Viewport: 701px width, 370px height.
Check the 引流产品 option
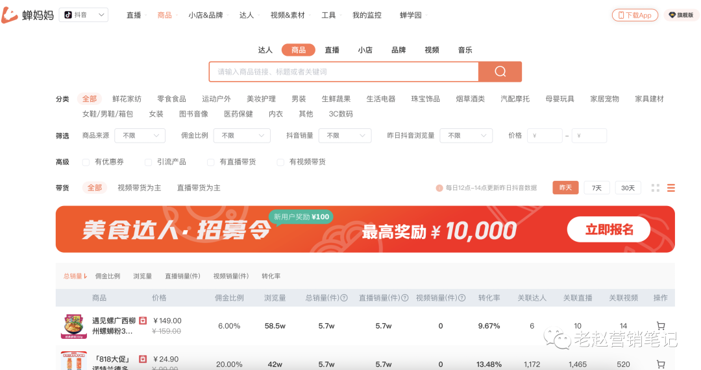click(149, 162)
